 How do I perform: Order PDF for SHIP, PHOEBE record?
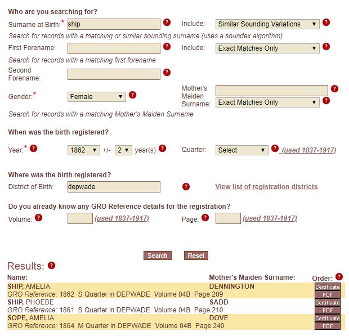tap(328, 310)
